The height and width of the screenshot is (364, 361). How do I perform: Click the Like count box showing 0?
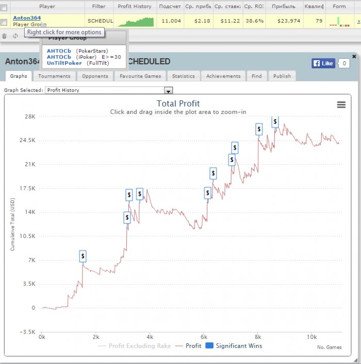coord(344,63)
